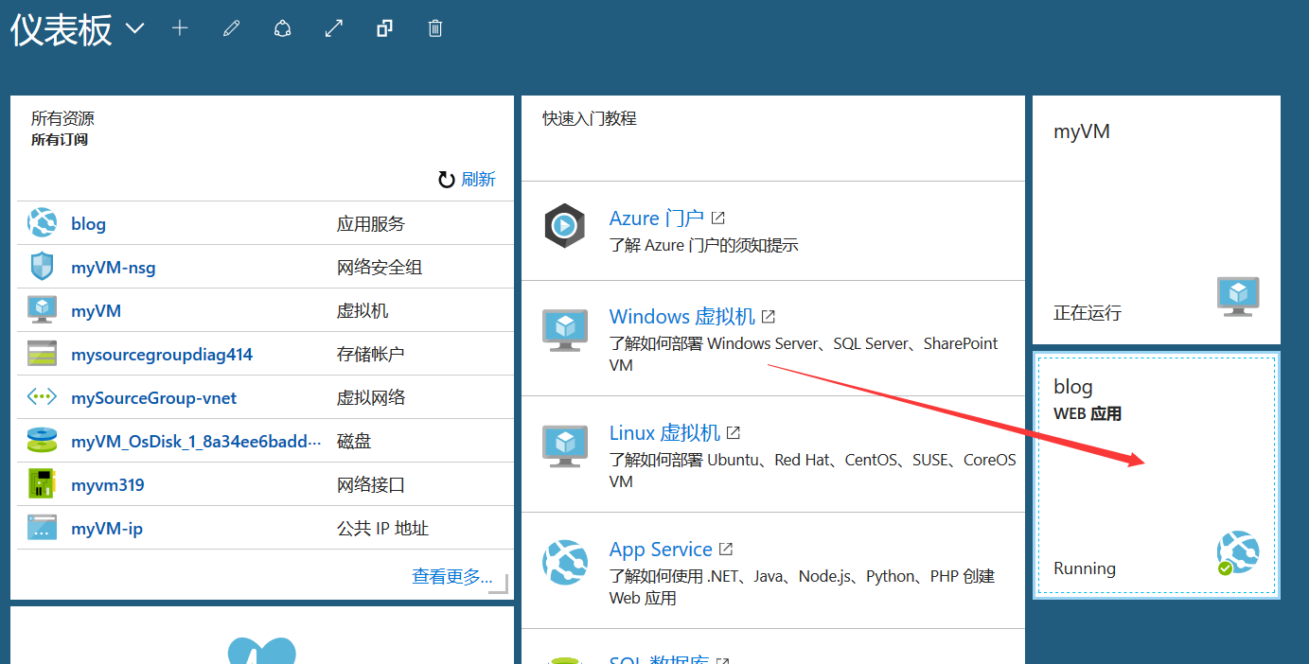The width and height of the screenshot is (1309, 664).
Task: Click the fullscreen expand arrows icon
Action: [x=333, y=28]
